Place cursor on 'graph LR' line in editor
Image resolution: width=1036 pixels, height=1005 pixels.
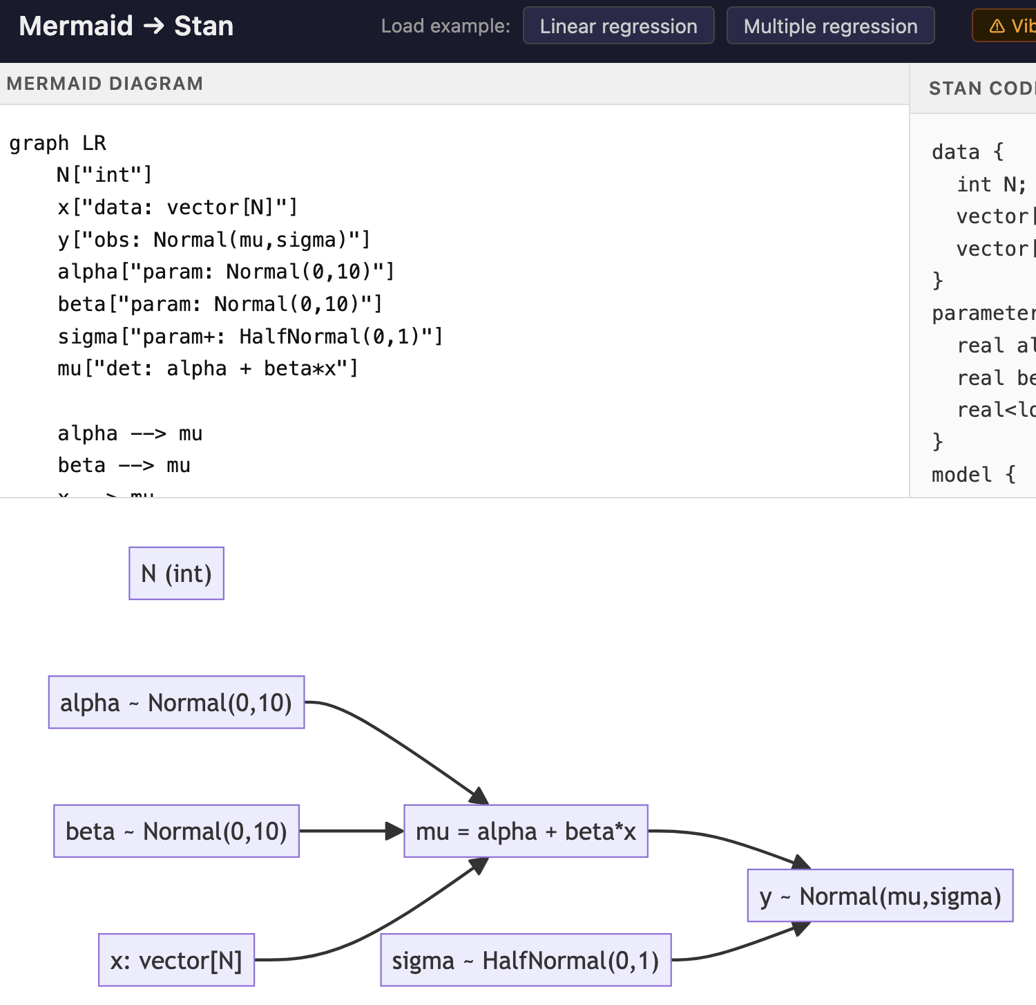pyautogui.click(x=58, y=143)
